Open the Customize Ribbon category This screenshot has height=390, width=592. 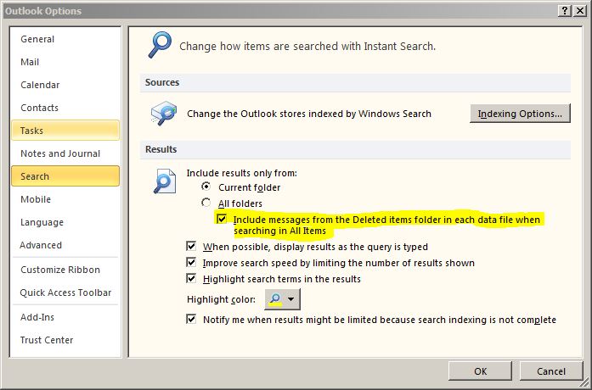(65, 270)
